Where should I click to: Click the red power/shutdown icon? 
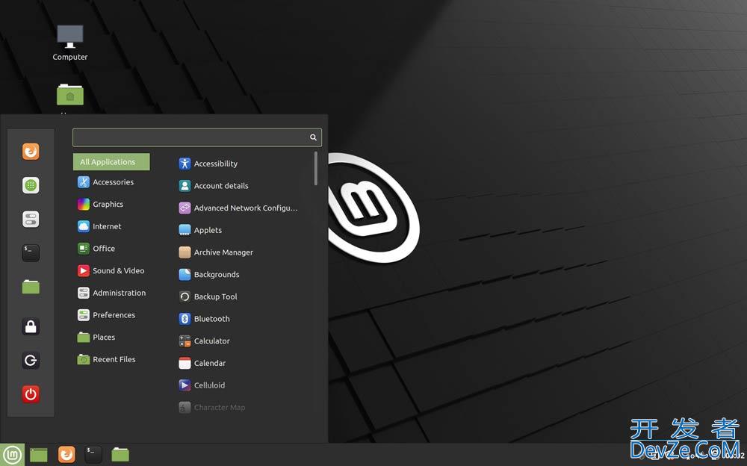31,394
